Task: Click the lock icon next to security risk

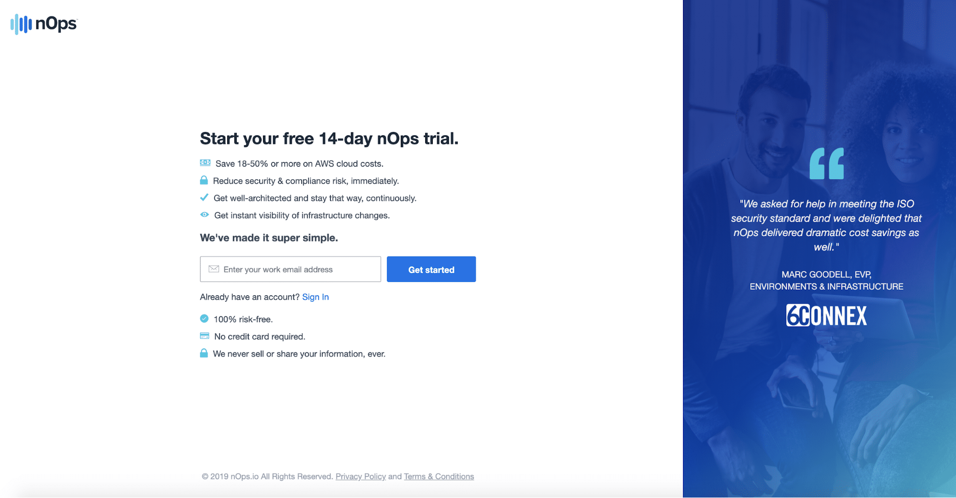Action: pos(204,180)
